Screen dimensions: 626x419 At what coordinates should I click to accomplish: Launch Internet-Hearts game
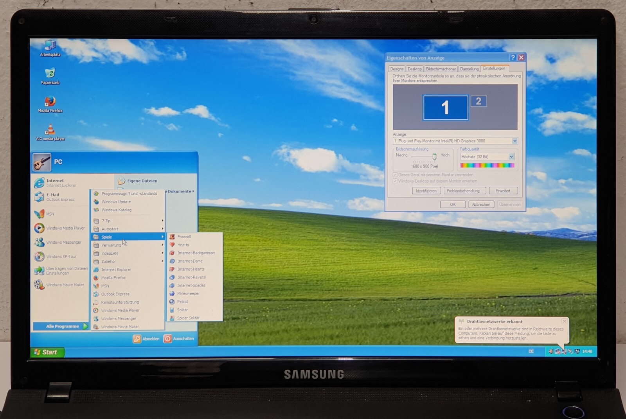click(x=194, y=269)
